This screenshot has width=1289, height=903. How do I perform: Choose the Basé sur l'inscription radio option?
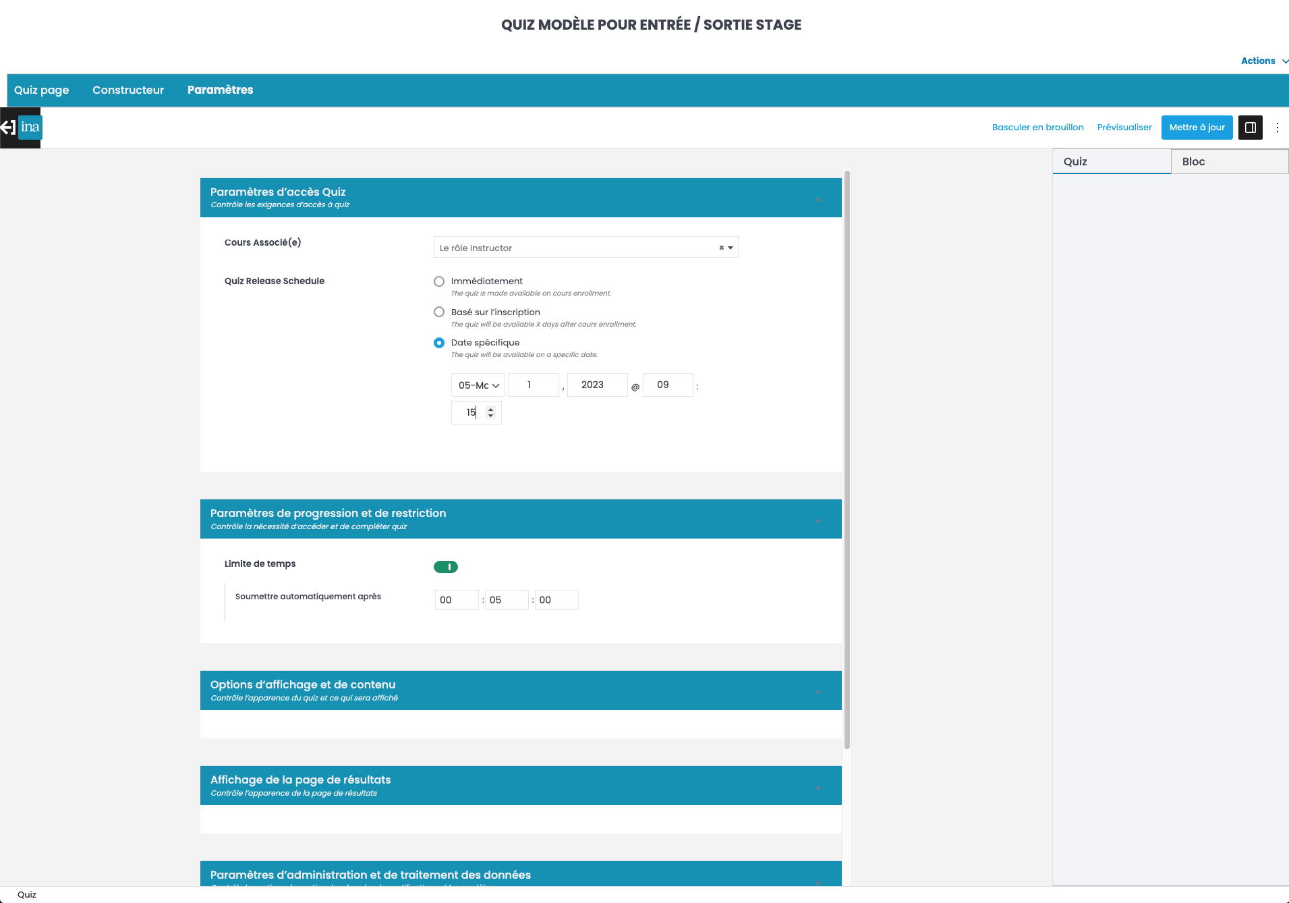click(x=439, y=312)
